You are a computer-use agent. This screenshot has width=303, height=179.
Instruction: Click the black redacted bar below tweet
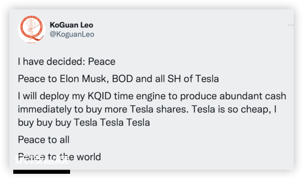click(42, 171)
